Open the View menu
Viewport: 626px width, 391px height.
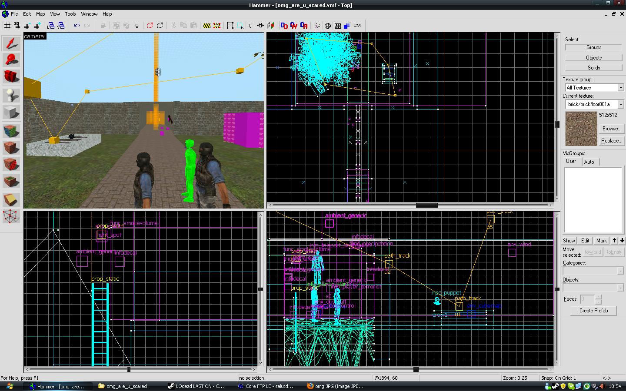pyautogui.click(x=55, y=14)
